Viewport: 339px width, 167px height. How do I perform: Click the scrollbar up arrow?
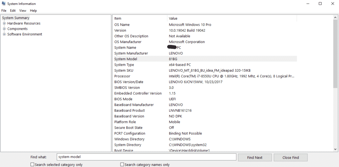[x=335, y=18]
